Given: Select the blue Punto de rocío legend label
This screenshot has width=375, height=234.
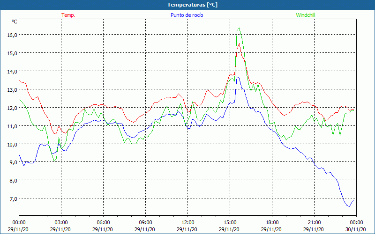Looking at the screenshot, I should [x=187, y=15].
